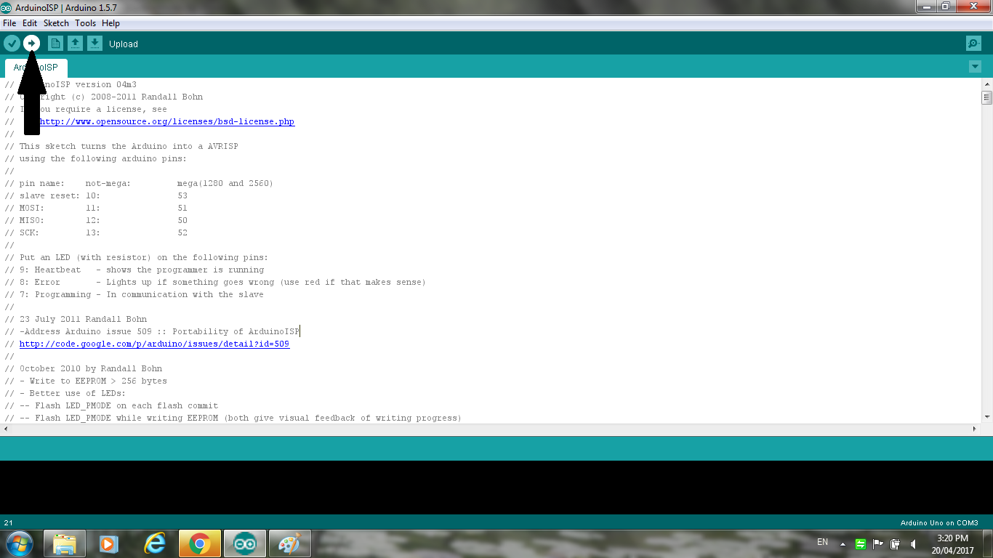
Task: Open Windows Media Player taskbar icon
Action: [x=110, y=543]
